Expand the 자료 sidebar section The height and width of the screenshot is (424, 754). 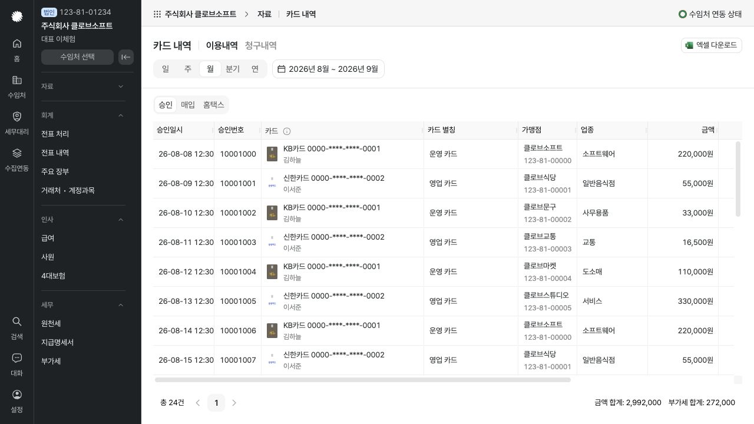coord(83,87)
